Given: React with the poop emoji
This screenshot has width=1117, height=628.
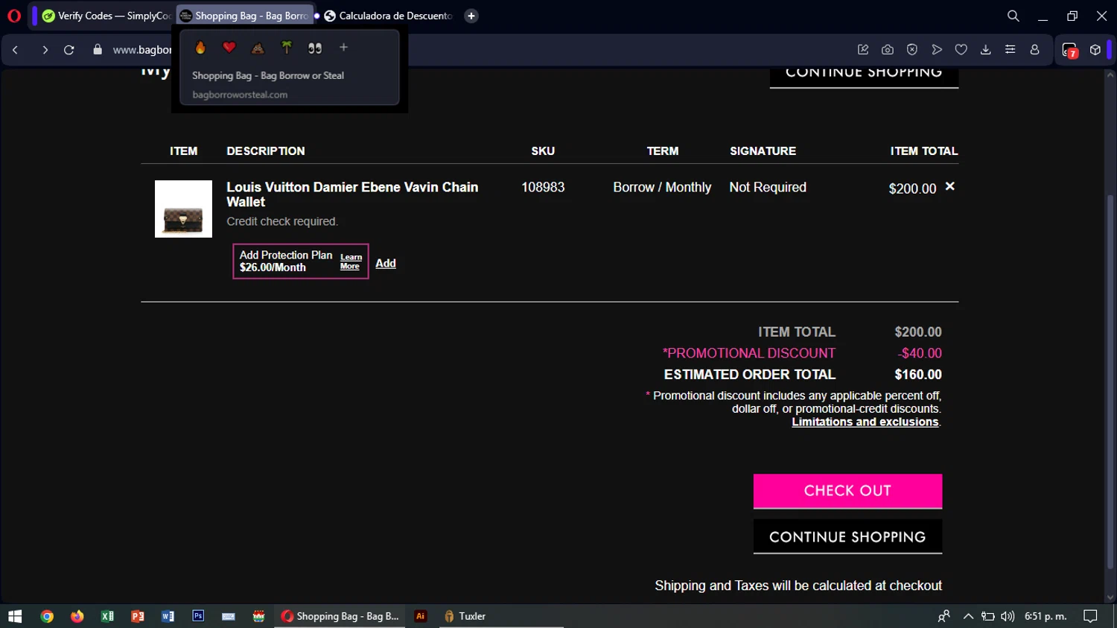Looking at the screenshot, I should coord(258,48).
